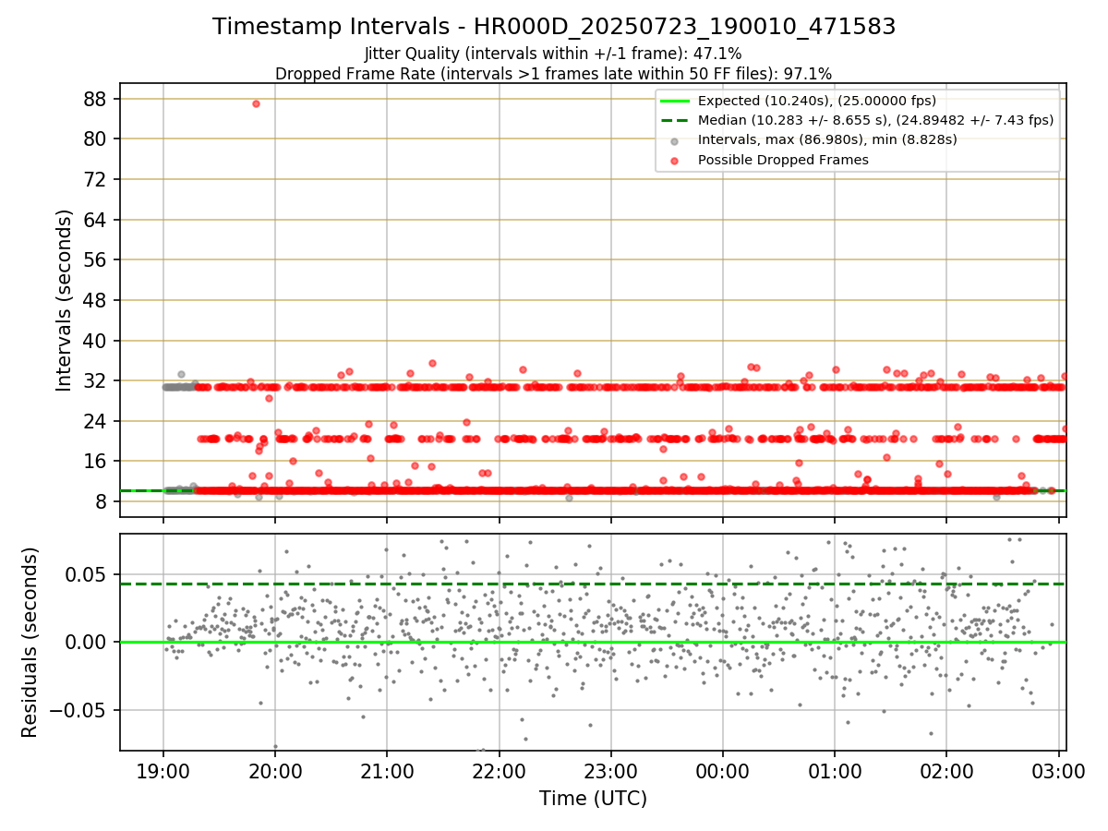Screen dimensions: 1108x831
Task: Click the '0.05' tick on the residuals axis
Action: tap(85, 574)
